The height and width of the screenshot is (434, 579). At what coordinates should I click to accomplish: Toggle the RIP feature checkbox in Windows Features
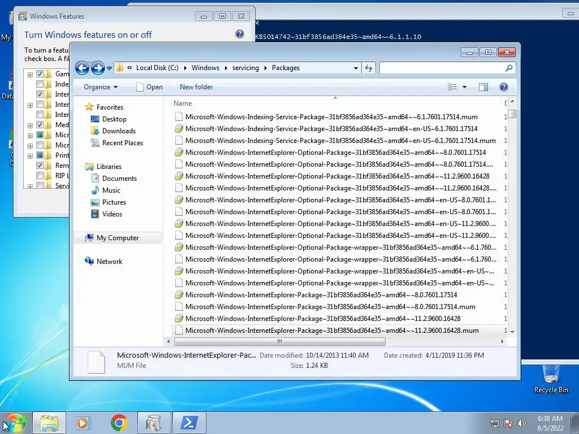click(40, 176)
